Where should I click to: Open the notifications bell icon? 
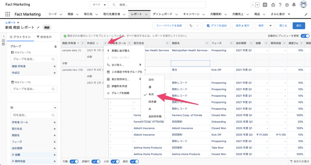(294, 5)
